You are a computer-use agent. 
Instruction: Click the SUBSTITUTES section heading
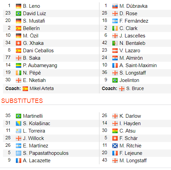[x=22, y=101]
